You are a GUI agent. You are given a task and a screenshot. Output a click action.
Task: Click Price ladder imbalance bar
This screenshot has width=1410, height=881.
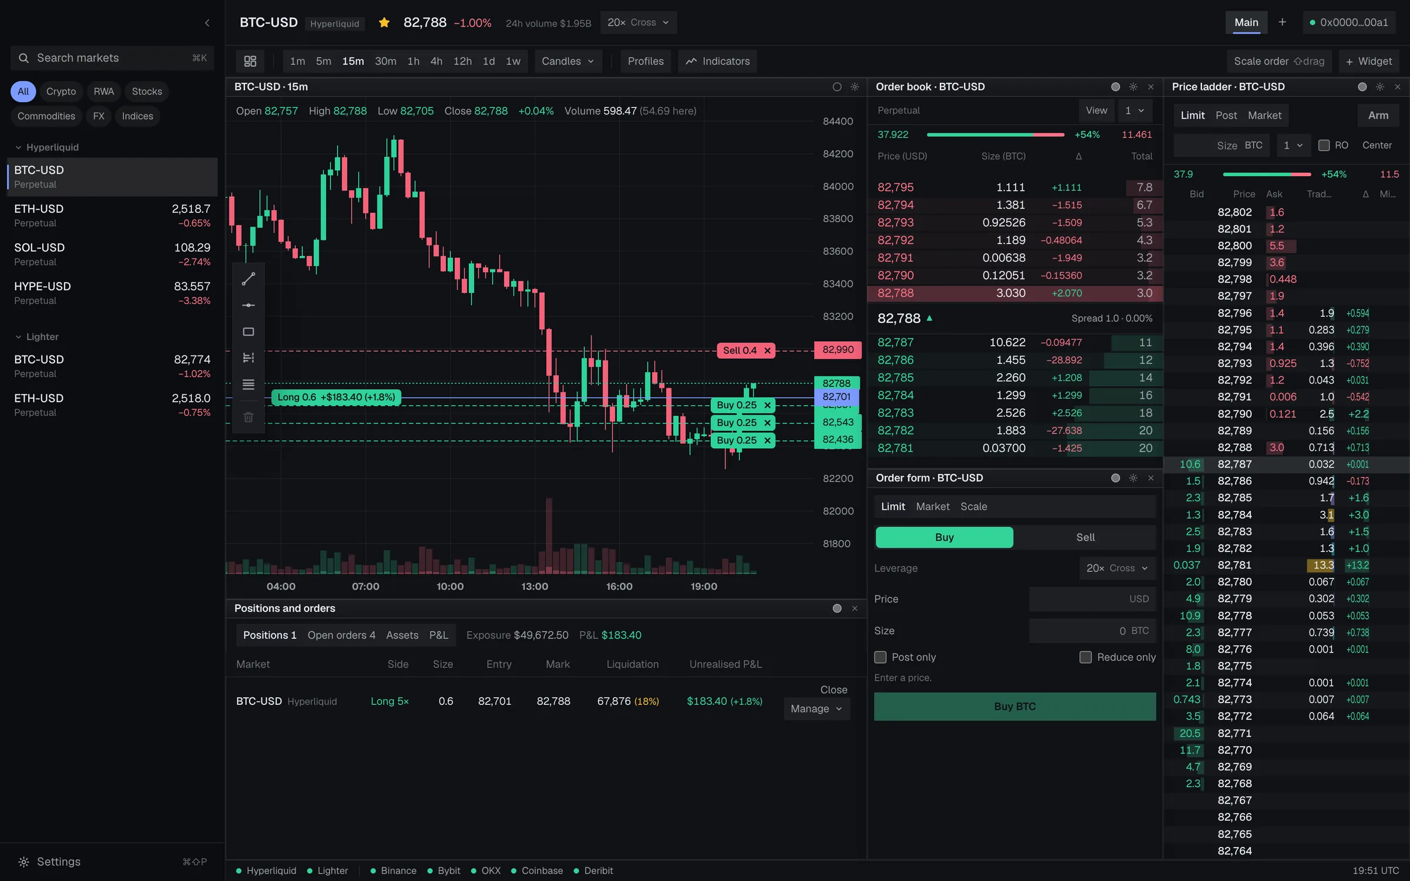point(1267,174)
